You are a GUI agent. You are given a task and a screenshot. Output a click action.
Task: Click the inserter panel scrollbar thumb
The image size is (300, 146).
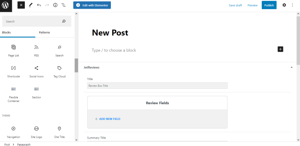tap(76, 65)
